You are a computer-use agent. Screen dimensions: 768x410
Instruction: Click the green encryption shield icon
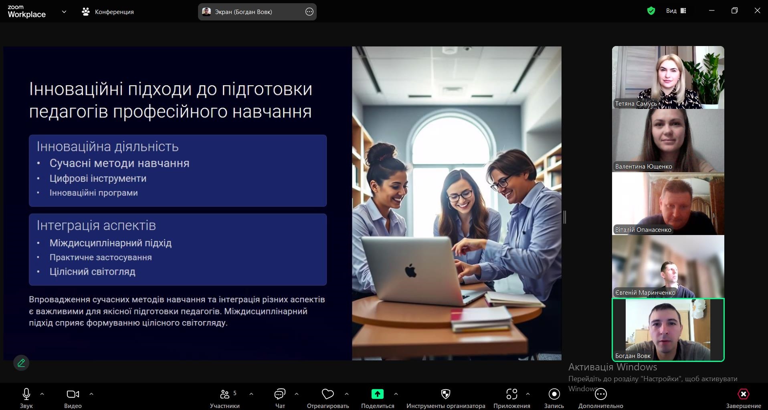pyautogui.click(x=651, y=11)
